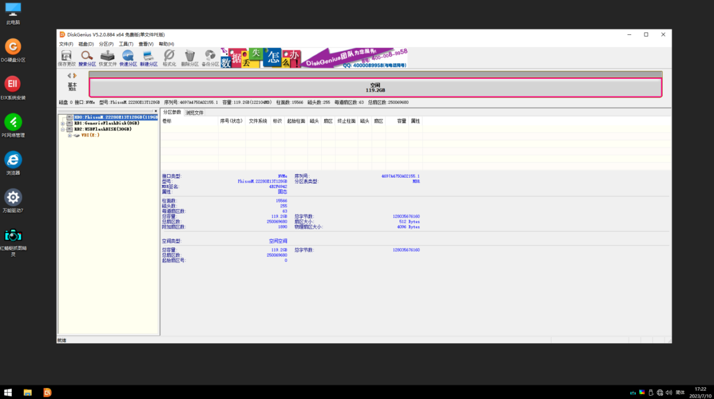The image size is (714, 399).
Task: Go to next disk with right arrow
Action: (x=75, y=76)
